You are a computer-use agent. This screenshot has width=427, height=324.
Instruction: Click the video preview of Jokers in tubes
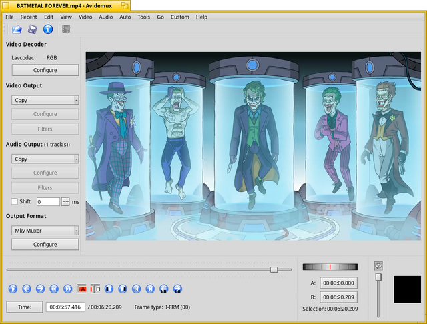coord(254,146)
